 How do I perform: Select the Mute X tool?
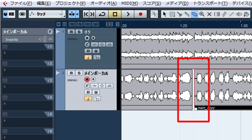[x=209, y=14]
